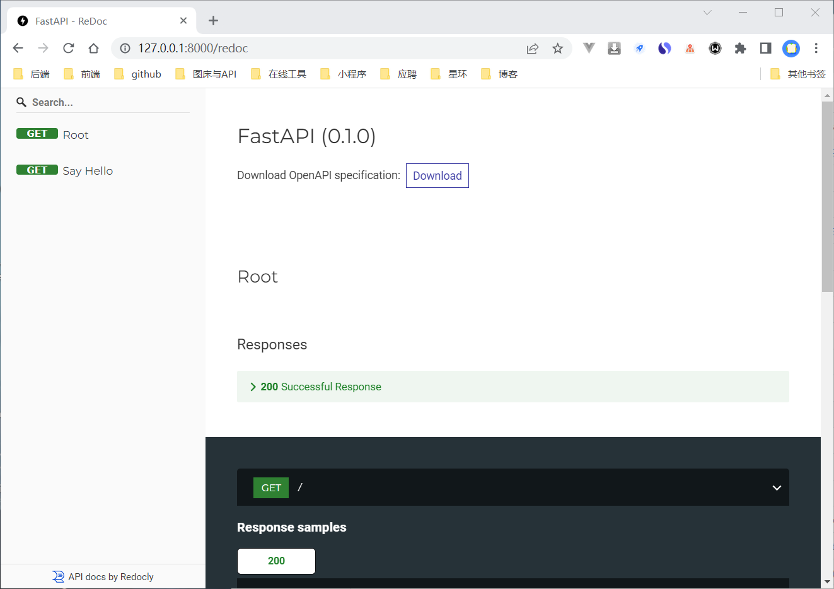Toggle the browser side panel icon
Viewport: 834px width, 589px height.
pos(765,48)
